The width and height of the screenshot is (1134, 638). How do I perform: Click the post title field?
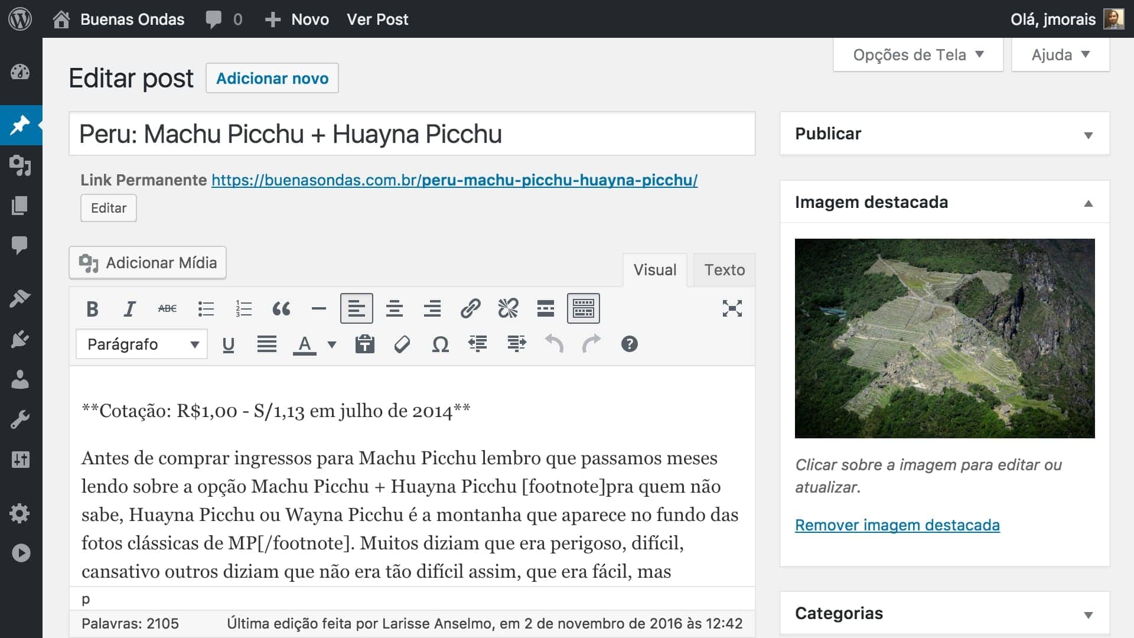[x=412, y=134]
